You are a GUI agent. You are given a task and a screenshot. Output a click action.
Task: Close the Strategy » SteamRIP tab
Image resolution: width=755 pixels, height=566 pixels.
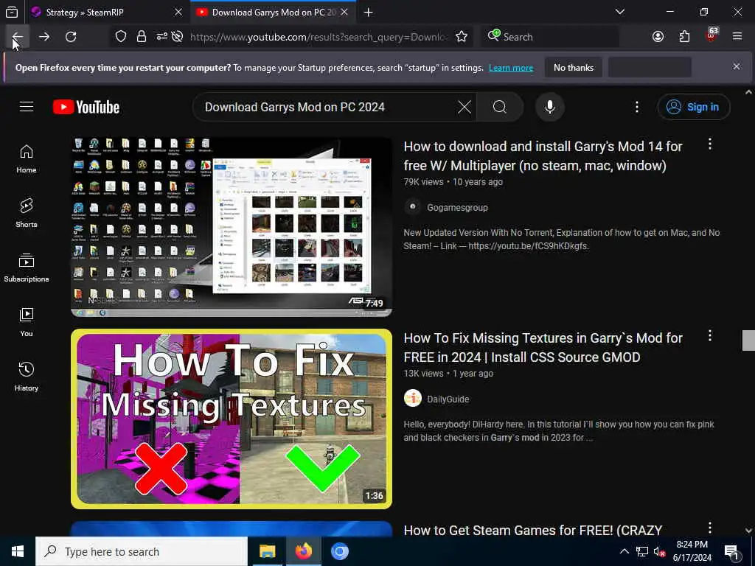tap(178, 12)
